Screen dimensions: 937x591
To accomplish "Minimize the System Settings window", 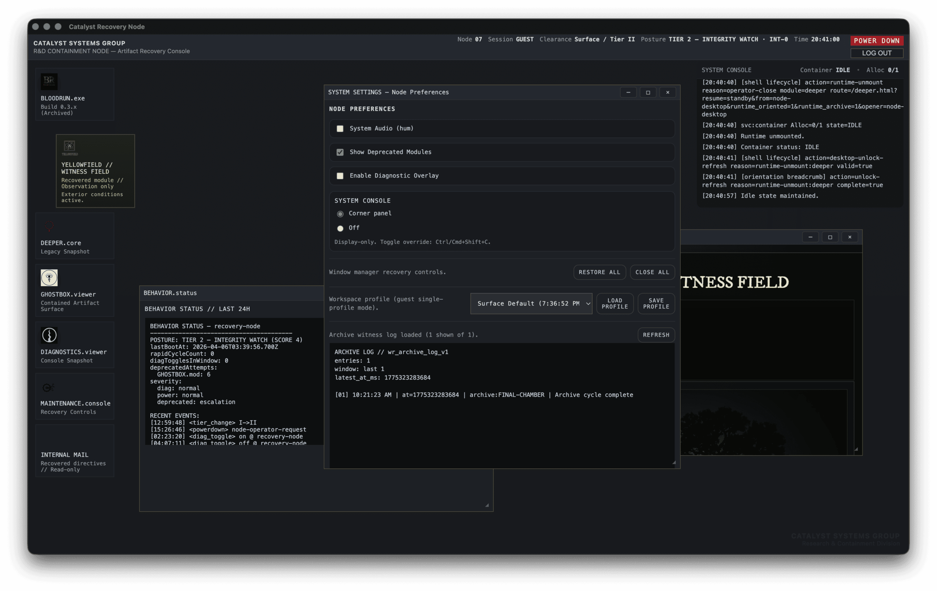I will click(x=628, y=92).
